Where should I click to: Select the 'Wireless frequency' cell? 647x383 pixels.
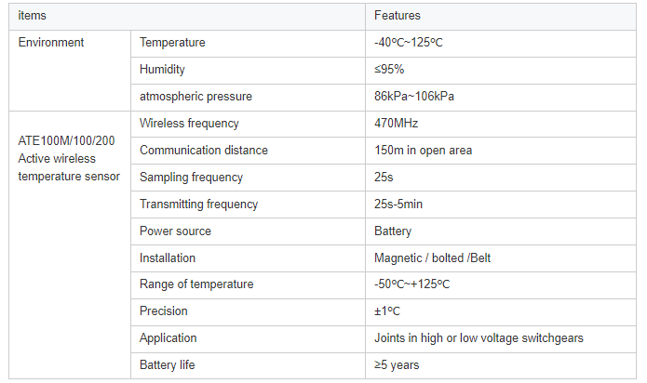[189, 124]
